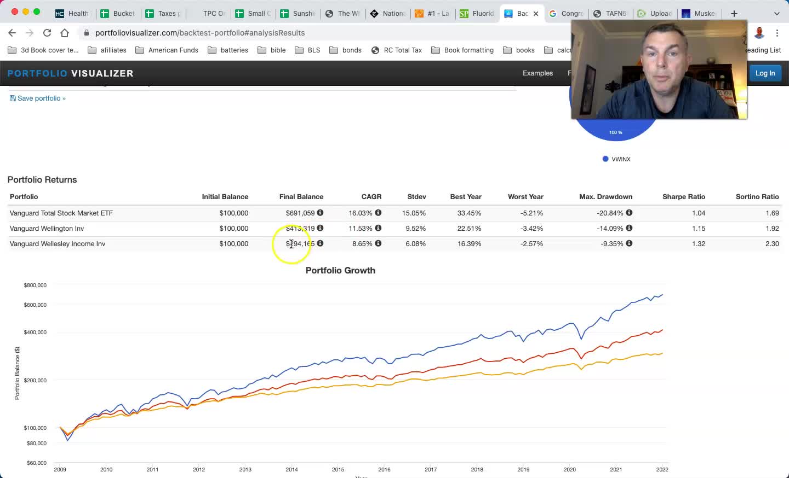Open the Chrome three-dot menu
This screenshot has height=478, width=789.
[x=777, y=33]
